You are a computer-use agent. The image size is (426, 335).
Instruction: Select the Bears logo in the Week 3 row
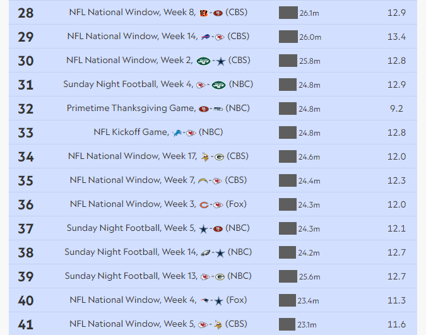(204, 205)
